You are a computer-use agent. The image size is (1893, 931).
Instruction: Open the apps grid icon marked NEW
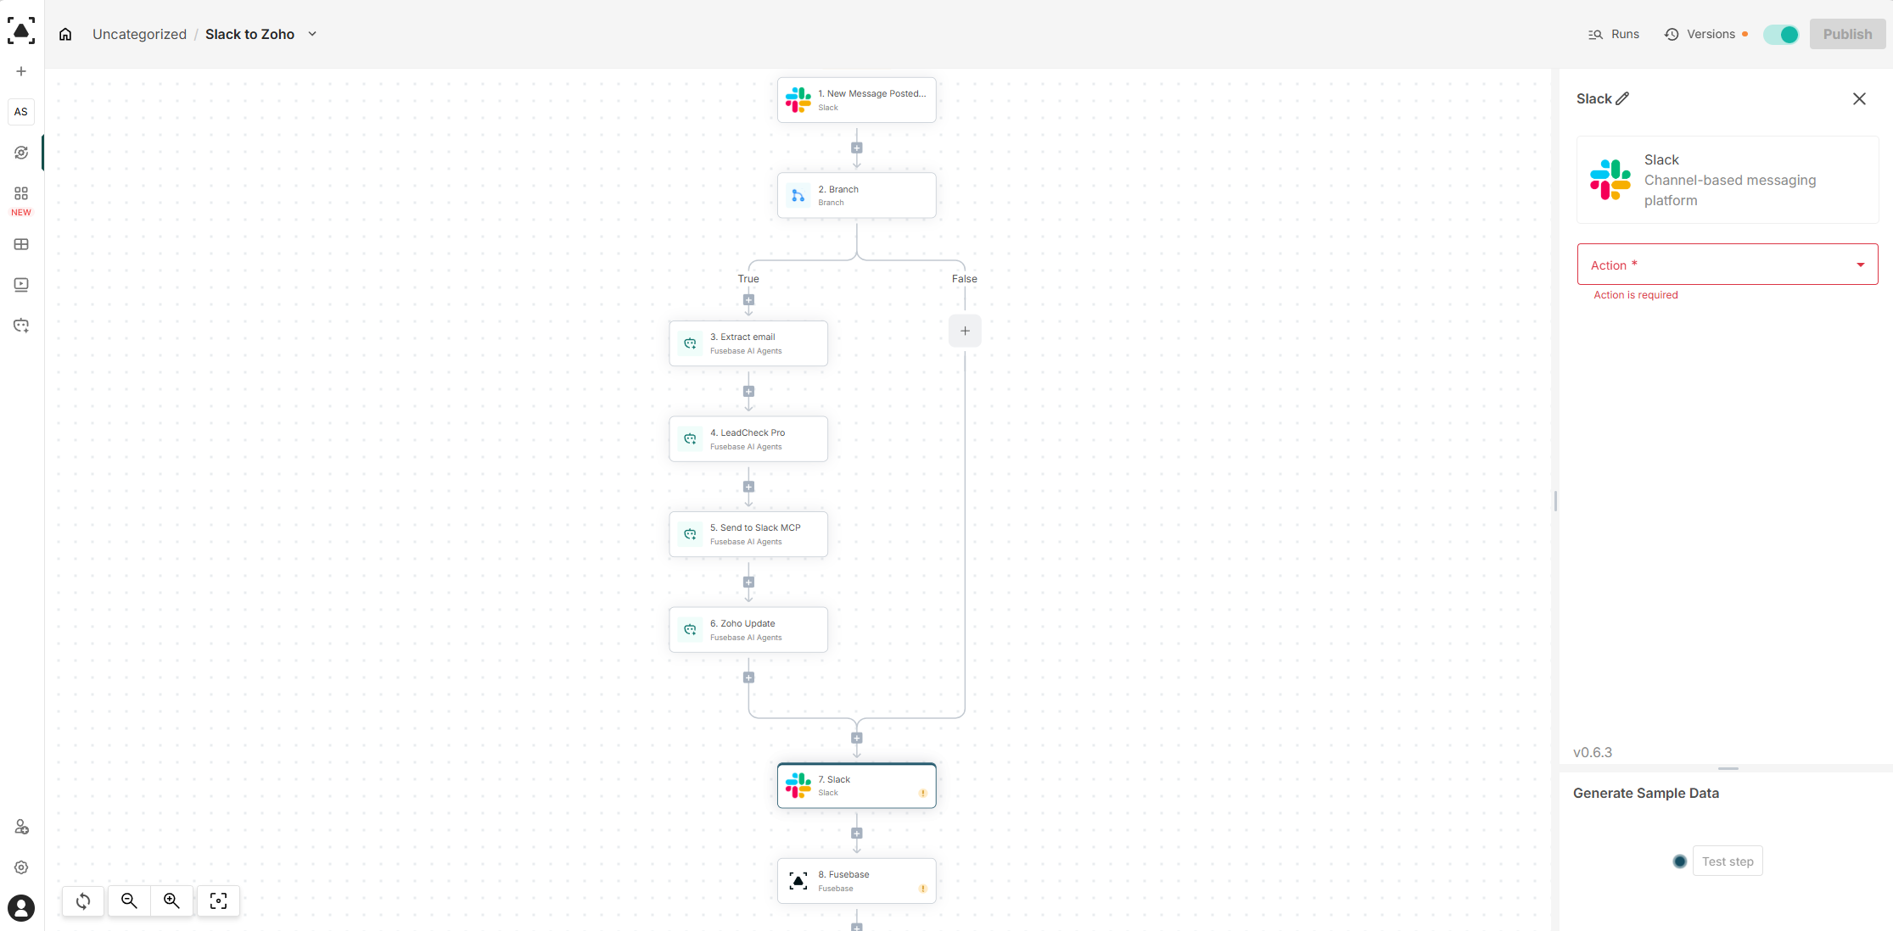coord(21,193)
